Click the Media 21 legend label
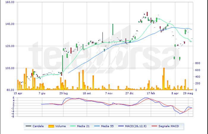208x134 pixels. tap(83, 126)
